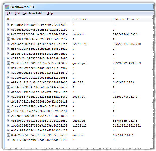Select hash text 5aca695374f4ee2032155a565ad78462
The image size is (156, 151).
click(x=39, y=97)
